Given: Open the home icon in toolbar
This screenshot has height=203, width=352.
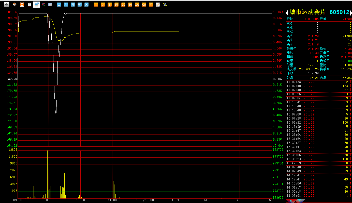Looking at the screenshot, I should point(15,4).
